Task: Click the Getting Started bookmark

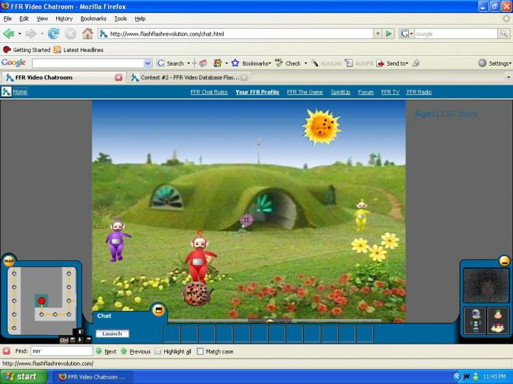Action: (27, 50)
